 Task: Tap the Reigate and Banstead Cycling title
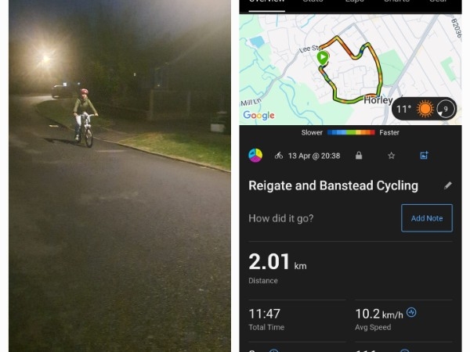tap(334, 185)
